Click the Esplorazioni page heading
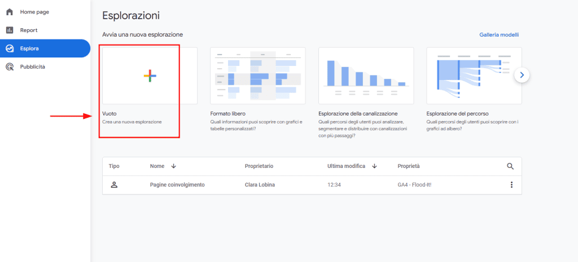578x262 pixels. click(x=131, y=16)
